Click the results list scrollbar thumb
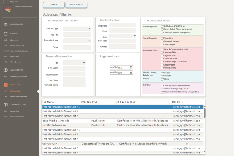The height and width of the screenshot is (156, 234). tap(204, 113)
